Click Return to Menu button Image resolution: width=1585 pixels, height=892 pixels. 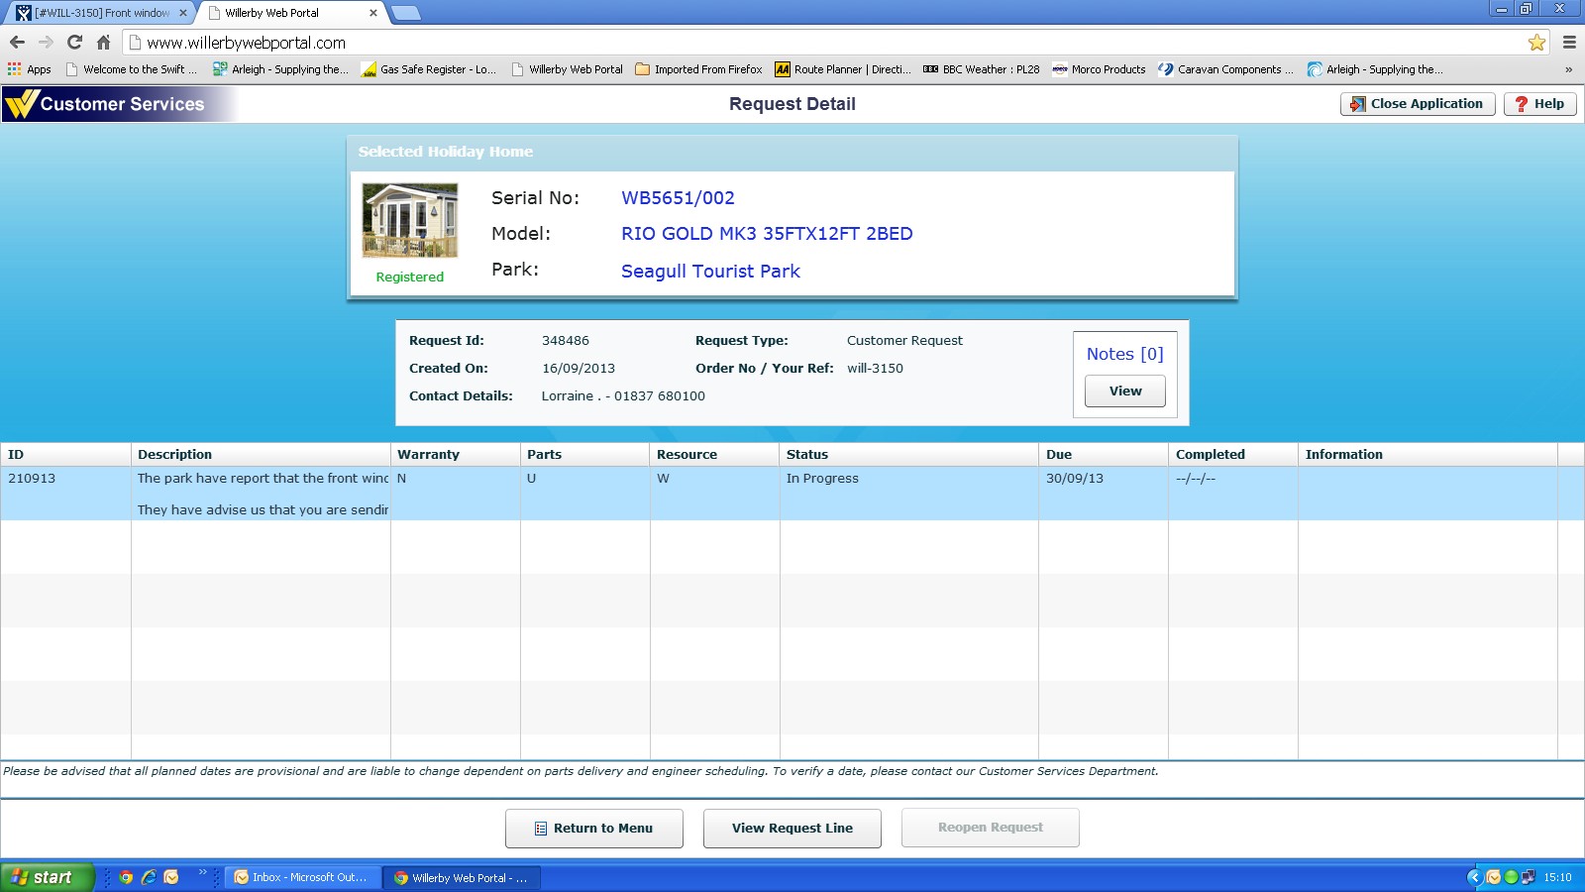click(x=593, y=829)
